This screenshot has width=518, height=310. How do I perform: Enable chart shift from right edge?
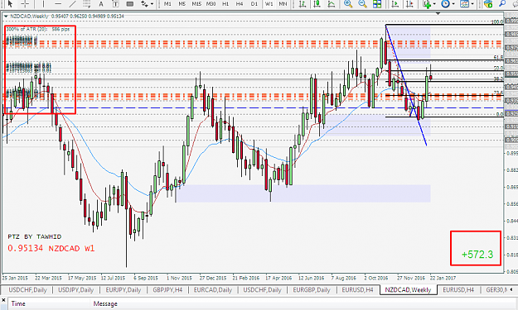tap(409, 3)
